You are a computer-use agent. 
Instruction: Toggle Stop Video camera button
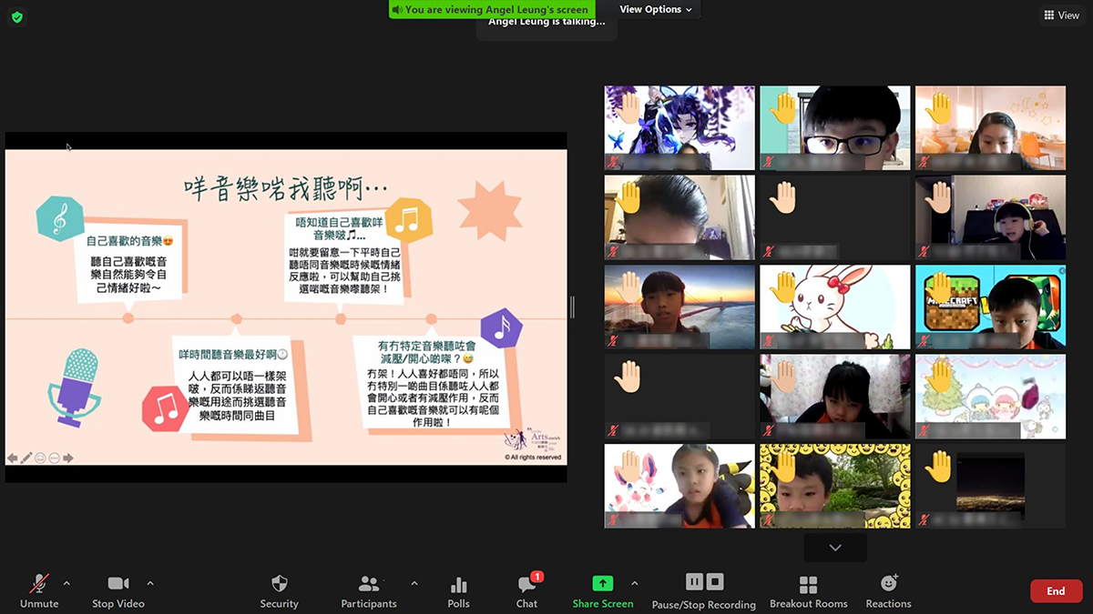(117, 591)
